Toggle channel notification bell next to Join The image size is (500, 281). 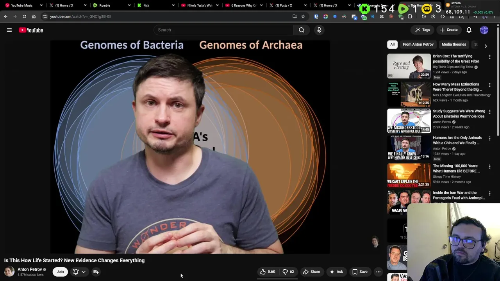(x=76, y=272)
